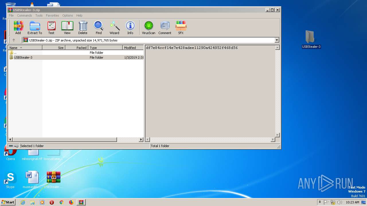Image resolution: width=367 pixels, height=206 pixels.
Task: Sort by Name column header
Action: point(25,48)
